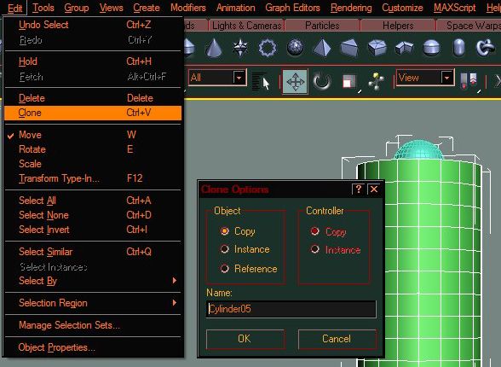The height and width of the screenshot is (367, 501).
Task: Open Select by Name list icon
Action: tap(261, 82)
